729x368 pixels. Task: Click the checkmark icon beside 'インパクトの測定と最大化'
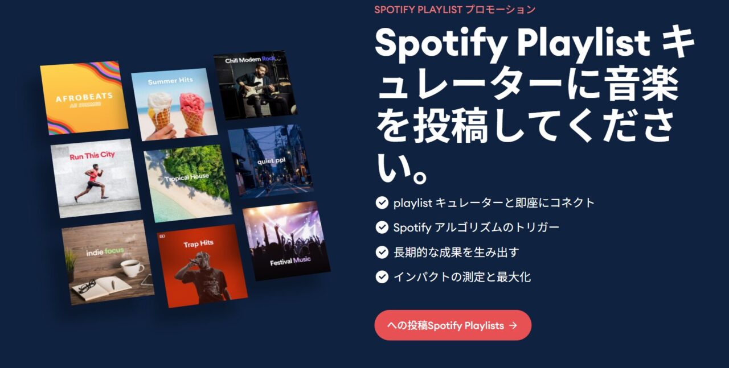(382, 277)
